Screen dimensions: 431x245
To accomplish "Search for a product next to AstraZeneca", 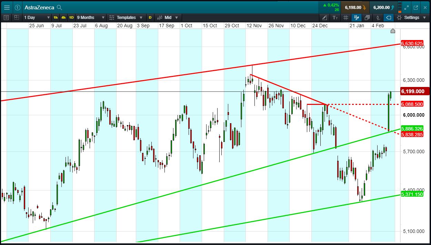I will pos(59,7).
